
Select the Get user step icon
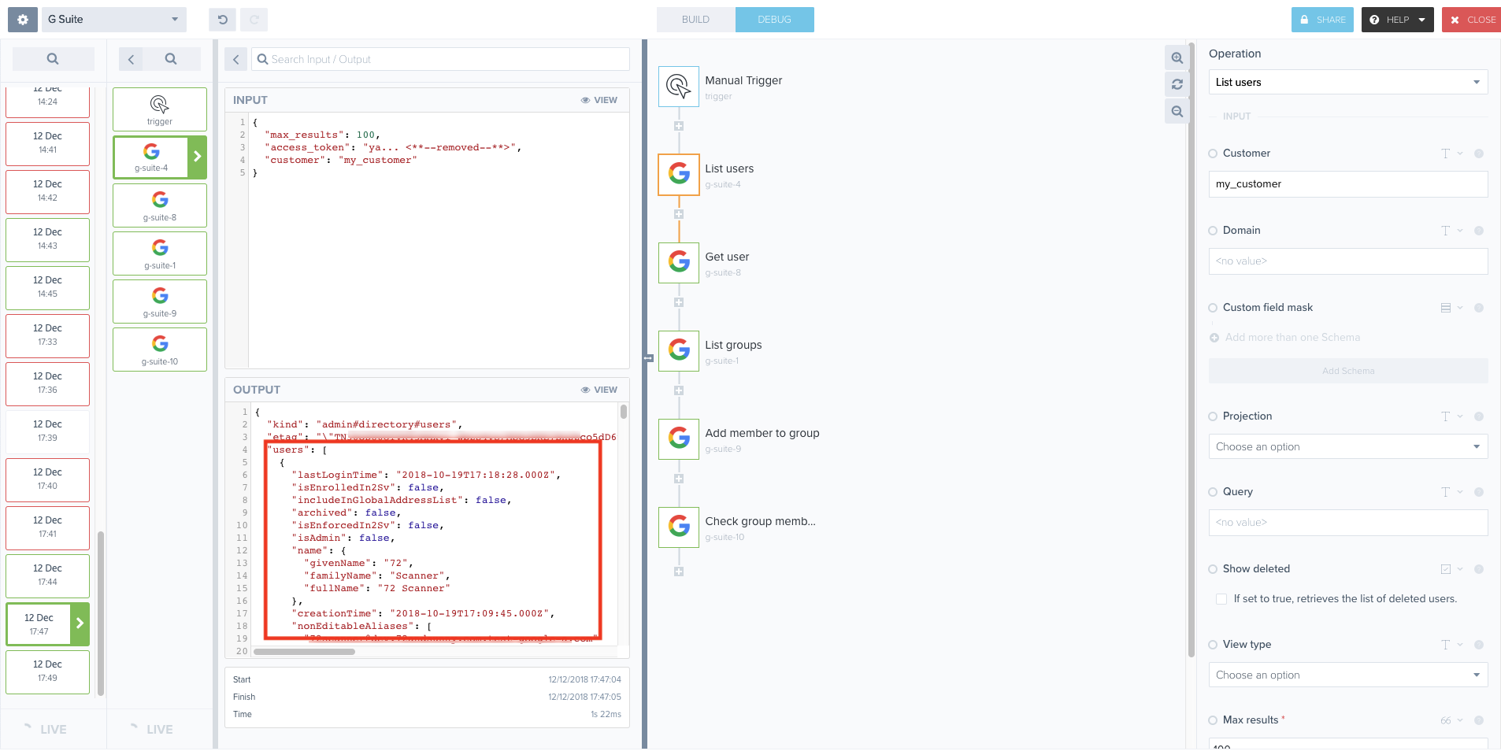pyautogui.click(x=678, y=262)
